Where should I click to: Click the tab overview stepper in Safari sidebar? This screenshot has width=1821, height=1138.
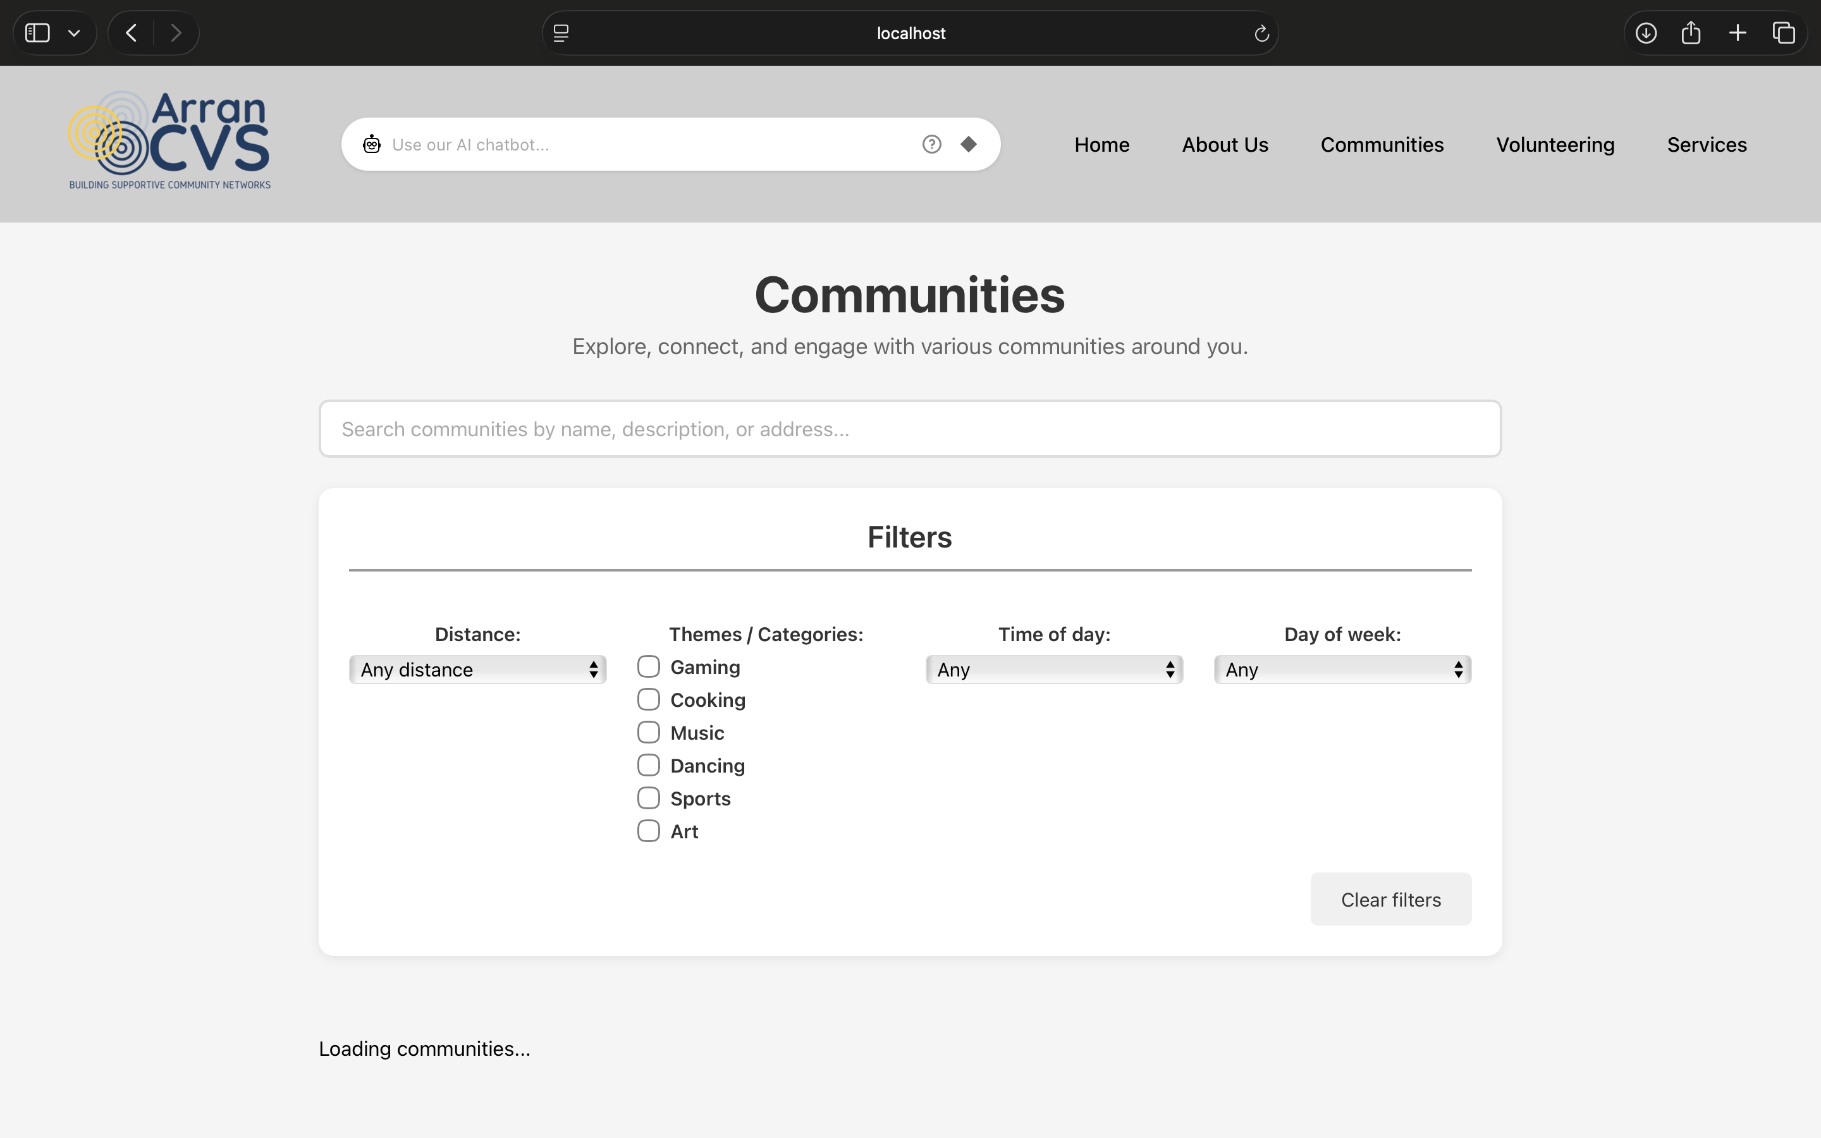click(x=75, y=32)
